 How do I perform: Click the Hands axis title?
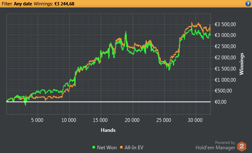[108, 130]
